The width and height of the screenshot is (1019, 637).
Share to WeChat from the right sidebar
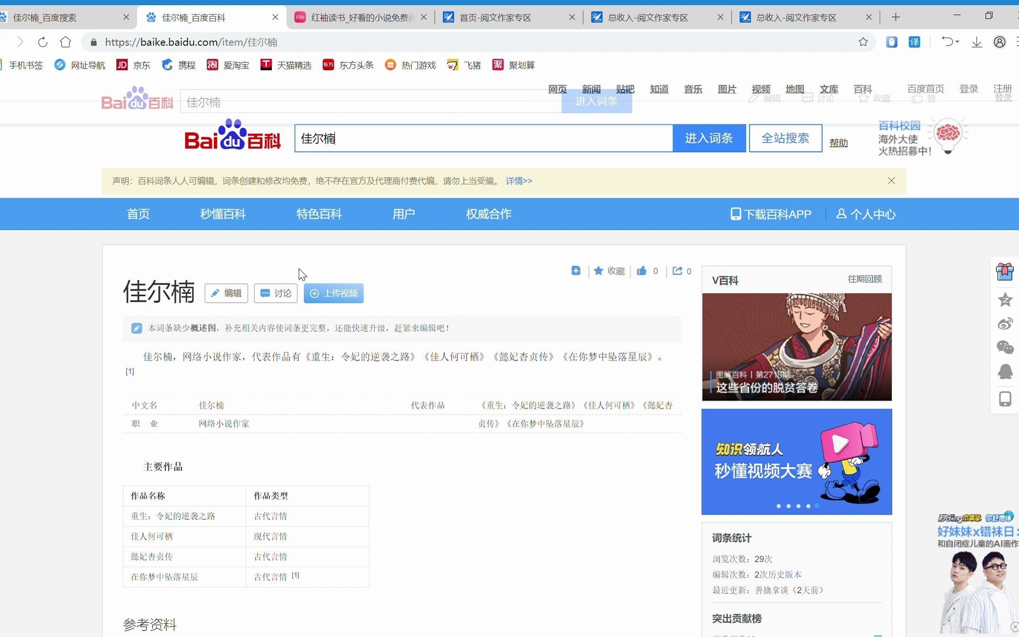[x=1005, y=348]
